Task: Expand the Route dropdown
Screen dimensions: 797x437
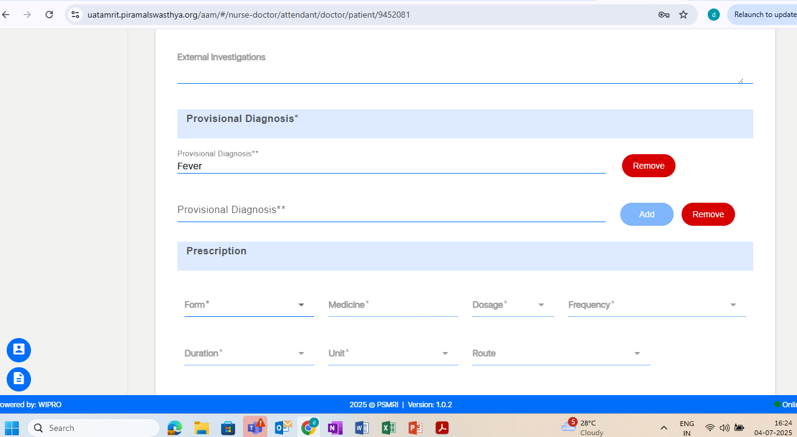Action: click(560, 353)
